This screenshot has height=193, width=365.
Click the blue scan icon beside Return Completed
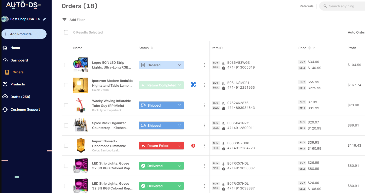(193, 85)
